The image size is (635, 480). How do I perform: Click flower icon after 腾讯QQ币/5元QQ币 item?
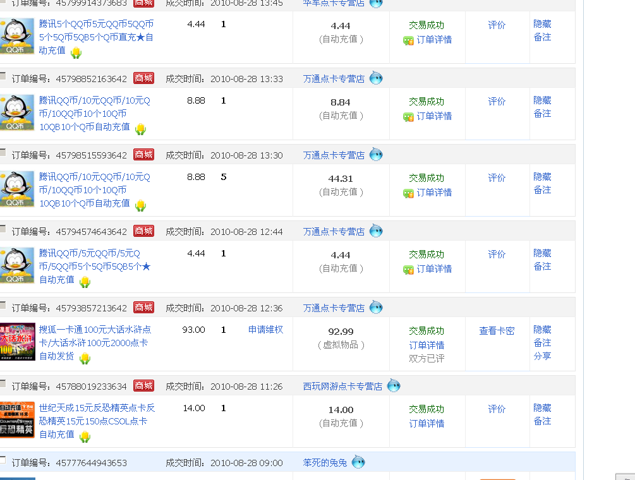[x=85, y=282]
